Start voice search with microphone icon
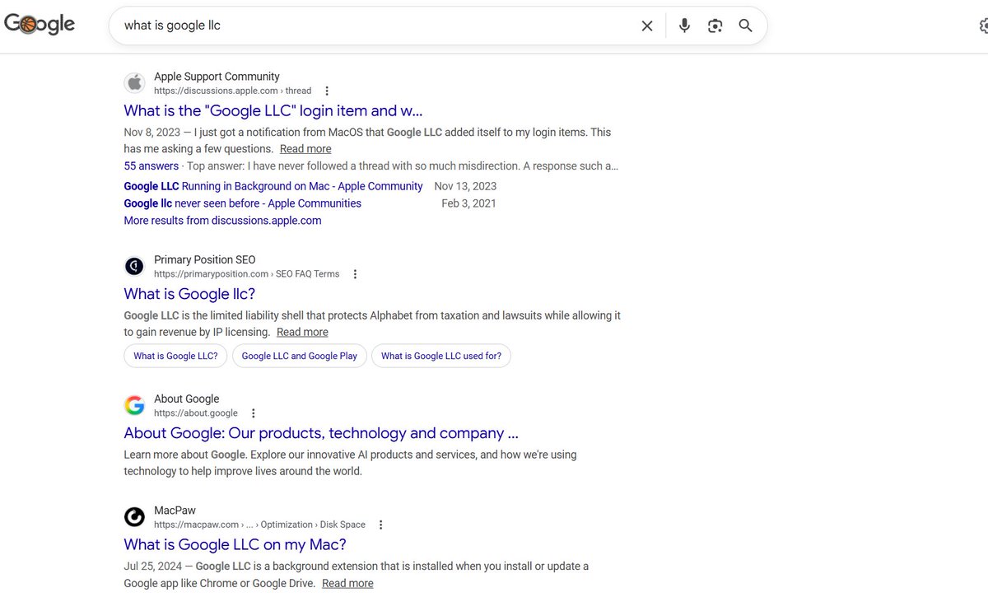988x611 pixels. pyautogui.click(x=684, y=26)
